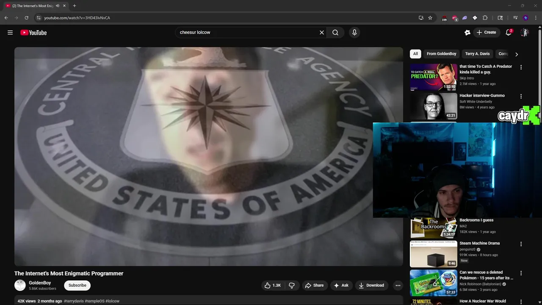Viewport: 542px width, 305px height.
Task: Click the Nick Robinson (Babylonian) channel name
Action: 480,284
